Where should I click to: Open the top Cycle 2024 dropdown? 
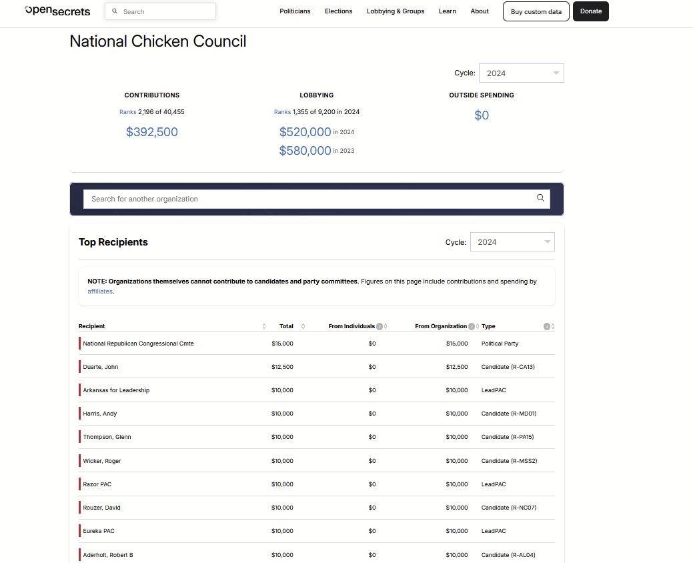[522, 73]
